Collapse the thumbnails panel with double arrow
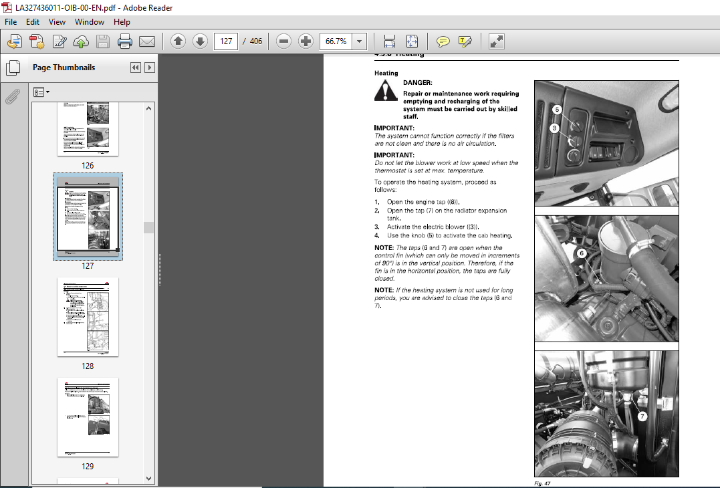 point(136,68)
